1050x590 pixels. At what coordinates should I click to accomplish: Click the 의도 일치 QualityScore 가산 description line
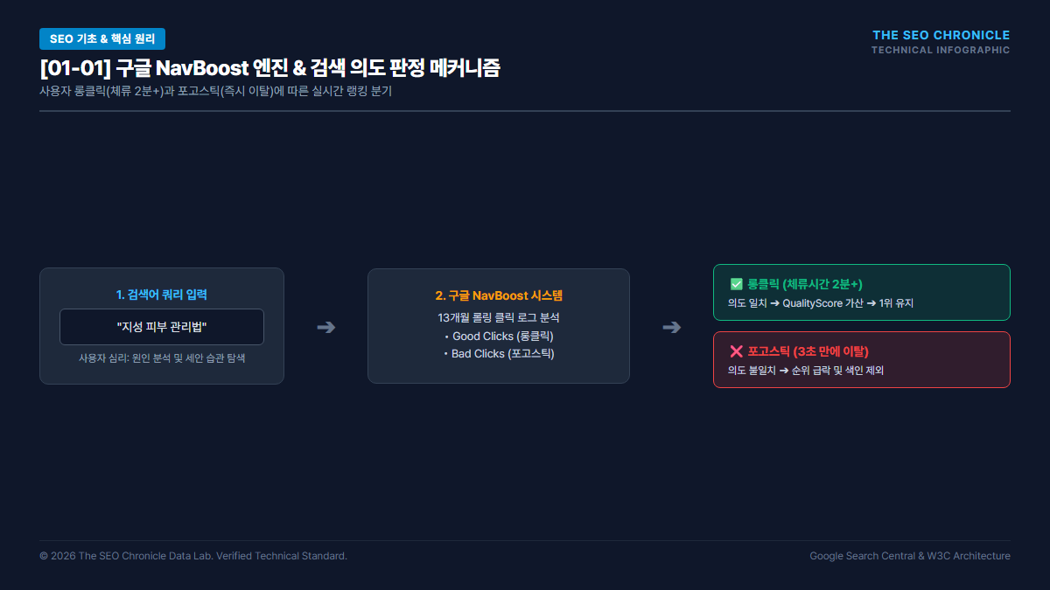tap(821, 303)
